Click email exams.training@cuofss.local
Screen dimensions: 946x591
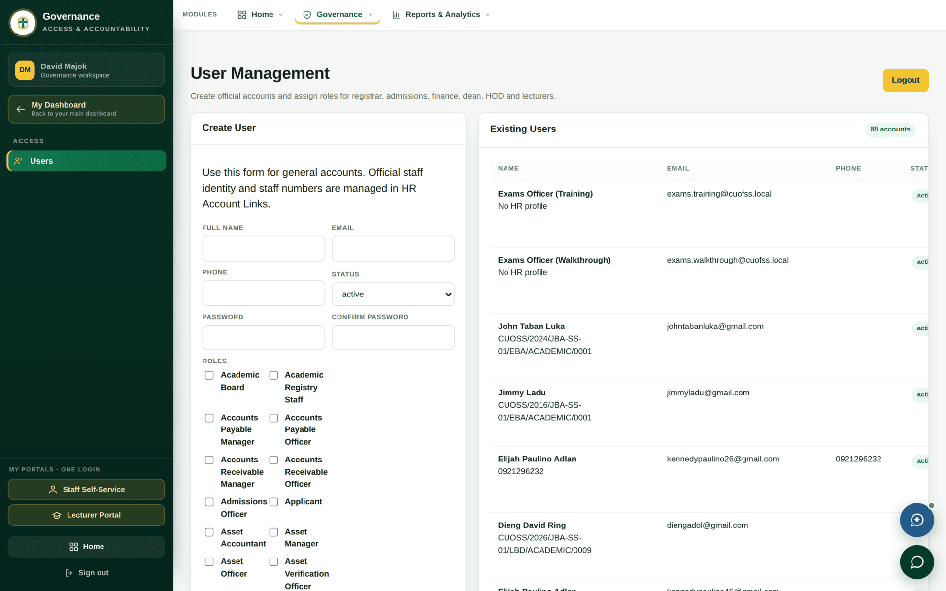coord(719,194)
